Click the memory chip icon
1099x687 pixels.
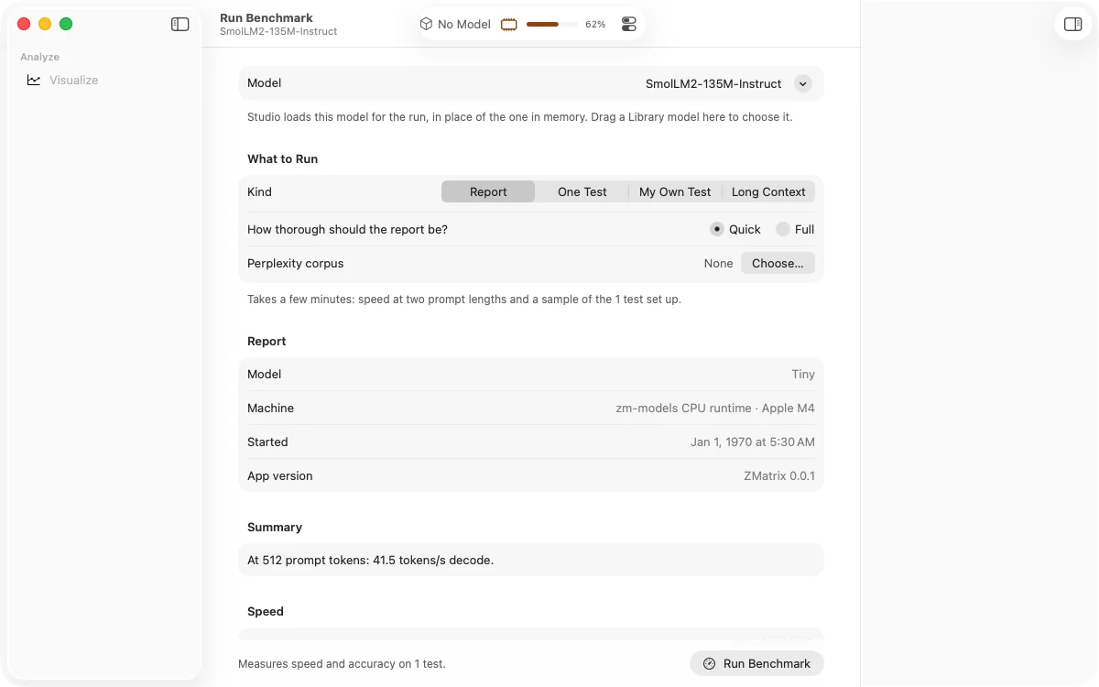[x=509, y=25]
